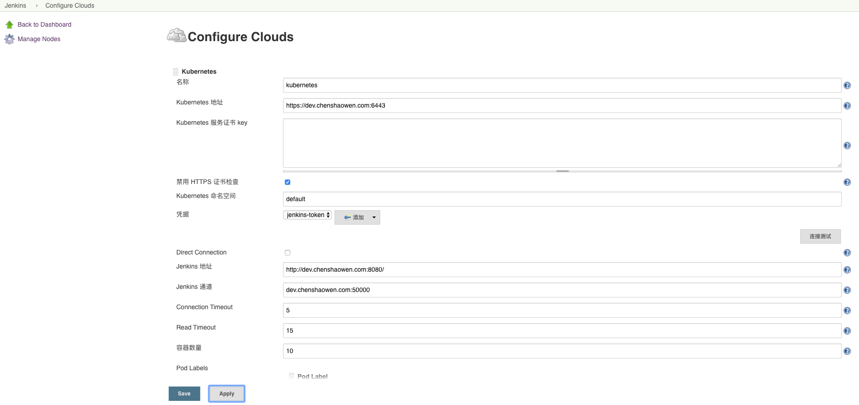Viewport: 859px width, 405px height.
Task: Open the 添加 credentials dropdown button
Action: click(357, 217)
